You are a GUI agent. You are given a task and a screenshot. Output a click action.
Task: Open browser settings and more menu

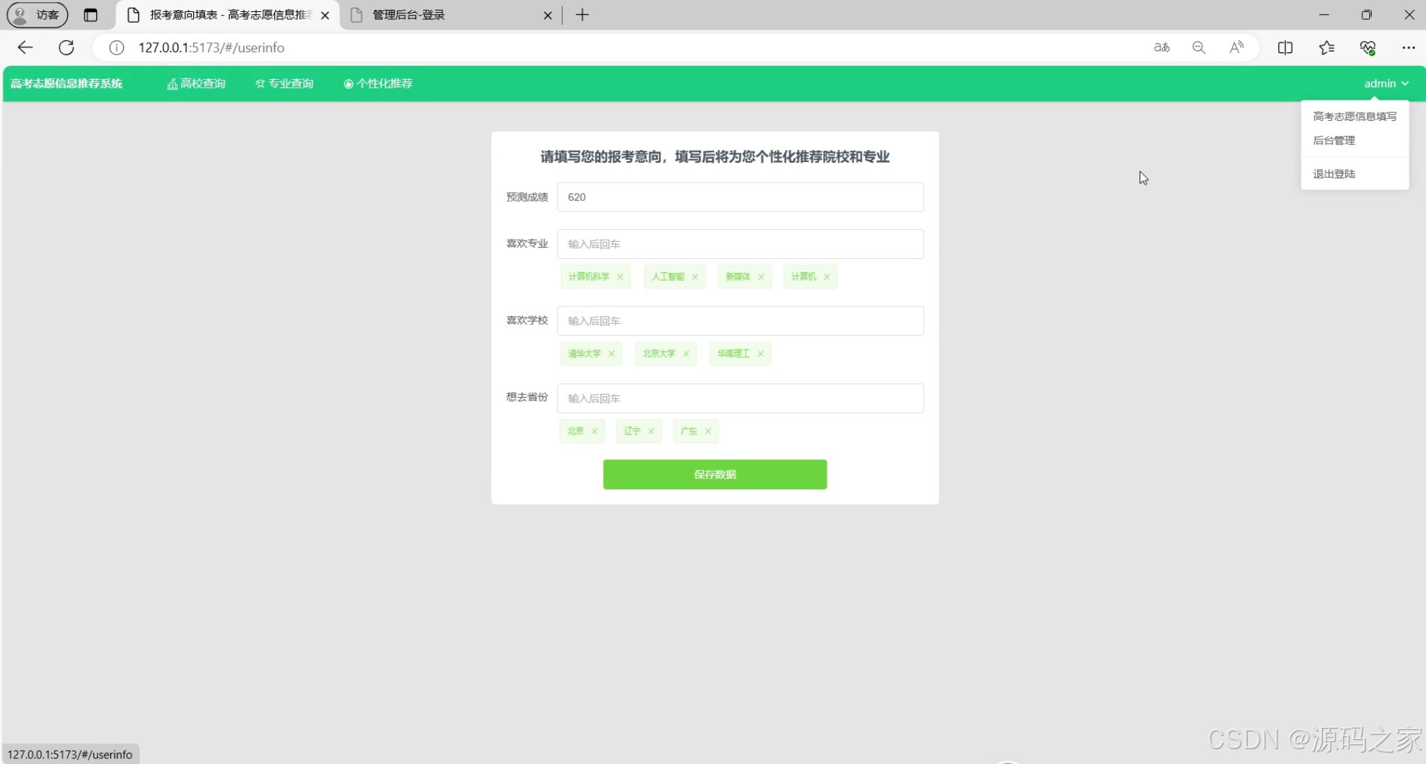pyautogui.click(x=1408, y=47)
